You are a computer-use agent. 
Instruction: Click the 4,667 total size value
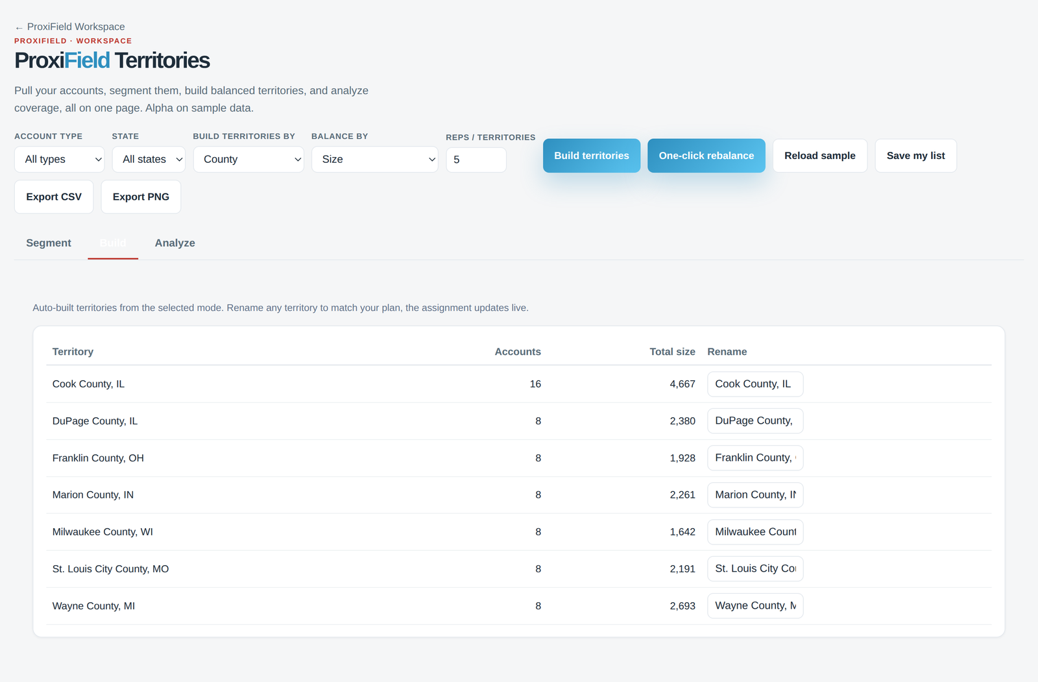click(x=682, y=384)
